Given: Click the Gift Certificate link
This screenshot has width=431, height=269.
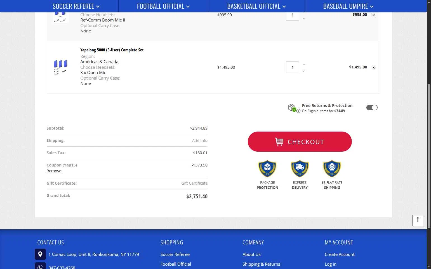Looking at the screenshot, I should coord(194,183).
